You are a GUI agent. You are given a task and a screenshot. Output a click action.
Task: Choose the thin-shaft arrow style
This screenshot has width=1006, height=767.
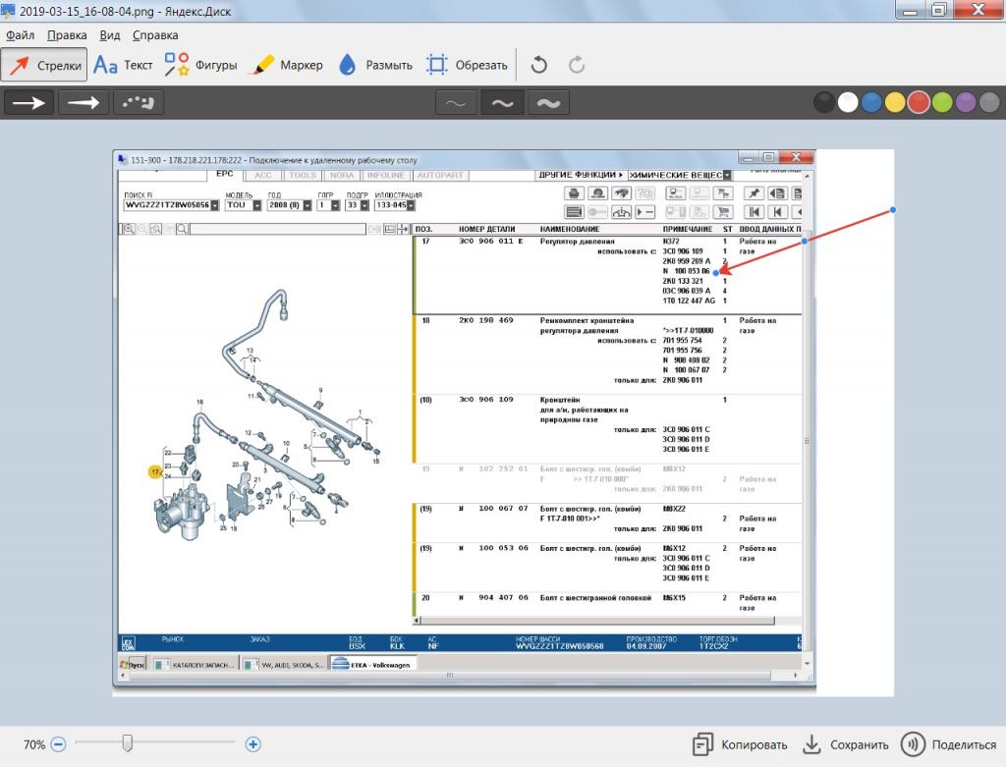click(28, 102)
